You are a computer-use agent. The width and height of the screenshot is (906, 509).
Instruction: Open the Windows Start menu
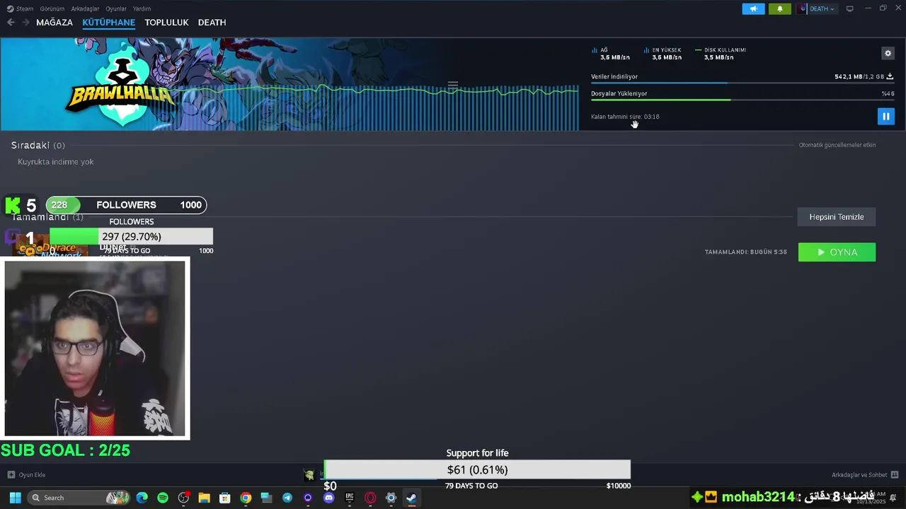pyautogui.click(x=15, y=498)
